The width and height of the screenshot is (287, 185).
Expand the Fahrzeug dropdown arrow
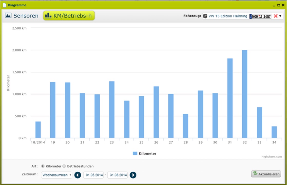(x=280, y=16)
